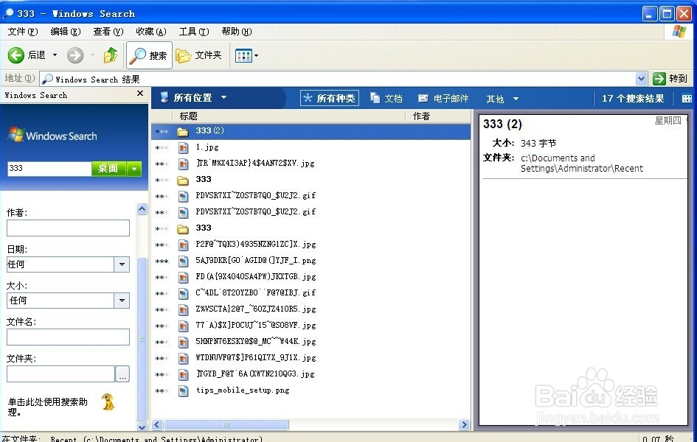The height and width of the screenshot is (442, 697).
Task: Toggle the Folders toolbar button
Action: coord(198,55)
